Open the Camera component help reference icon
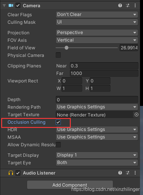The image size is (143, 195). click(x=120, y=5)
